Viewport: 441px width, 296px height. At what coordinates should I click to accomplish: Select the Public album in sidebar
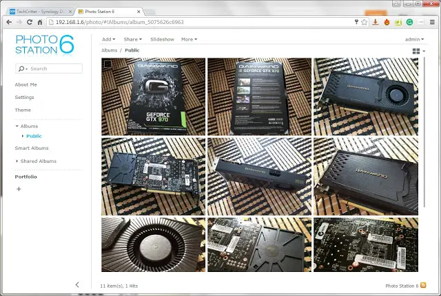point(34,136)
